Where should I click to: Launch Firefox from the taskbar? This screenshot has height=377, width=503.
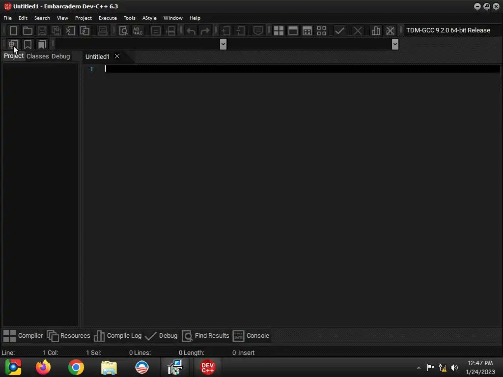point(43,367)
